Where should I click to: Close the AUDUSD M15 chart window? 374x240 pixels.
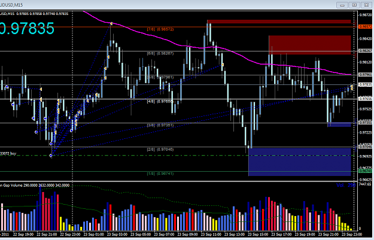366,5
